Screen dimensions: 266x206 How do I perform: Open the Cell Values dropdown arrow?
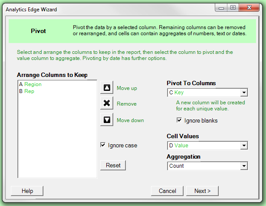click(244, 146)
